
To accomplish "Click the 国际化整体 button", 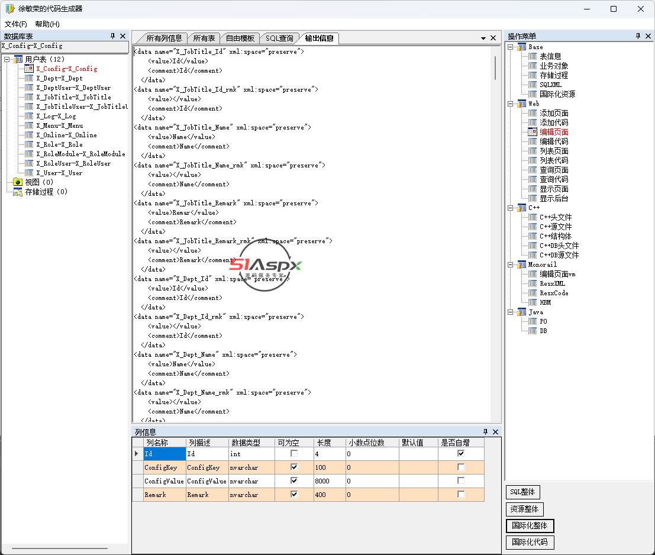I will point(530,525).
